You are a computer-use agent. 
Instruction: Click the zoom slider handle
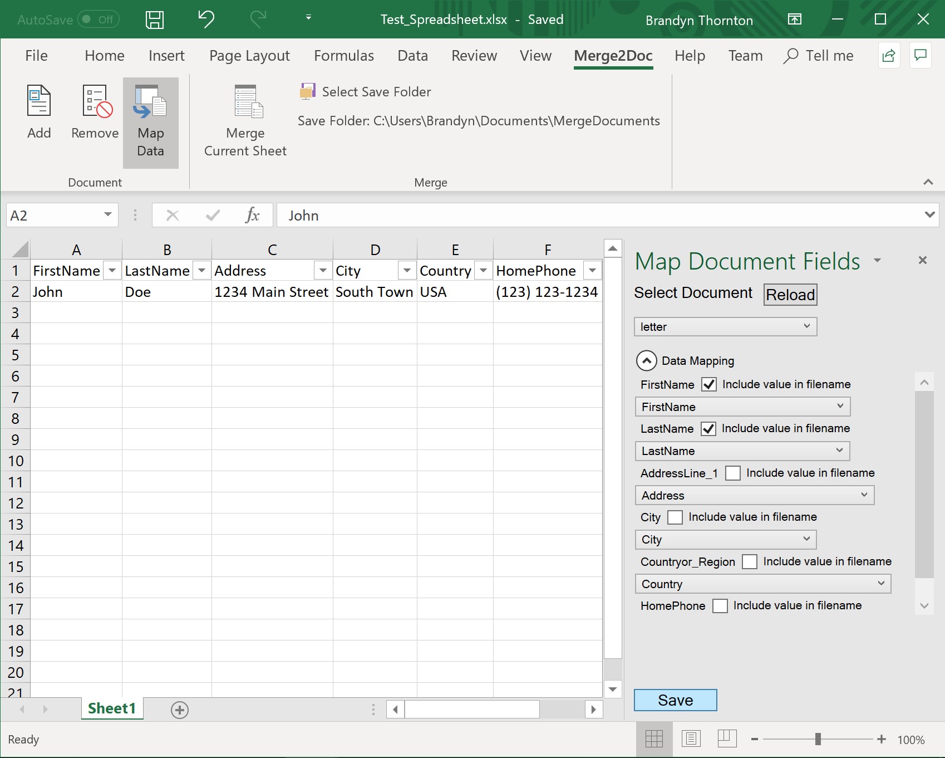point(818,739)
